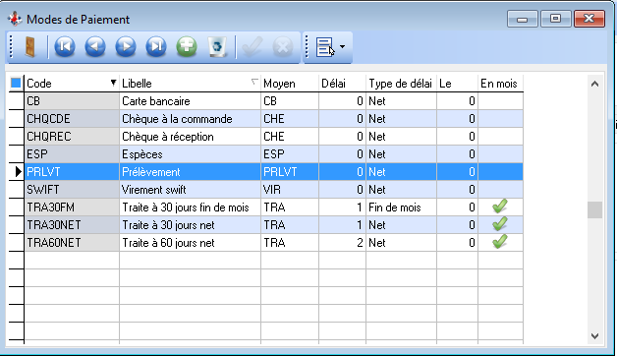Open the list/report icon in toolbar
Viewport: 617px width, 356px height.
point(325,47)
